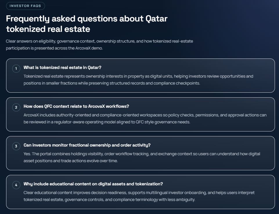Toggle the fractional ownership and order activity question

point(87,145)
